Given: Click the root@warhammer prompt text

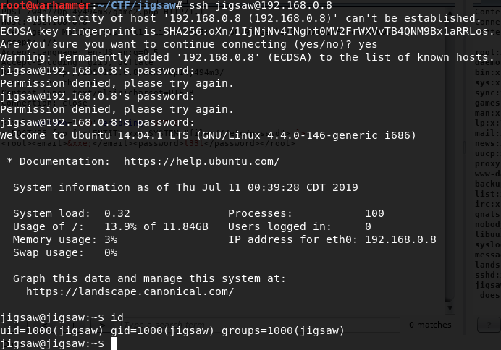Looking at the screenshot, I should tap(46, 5).
